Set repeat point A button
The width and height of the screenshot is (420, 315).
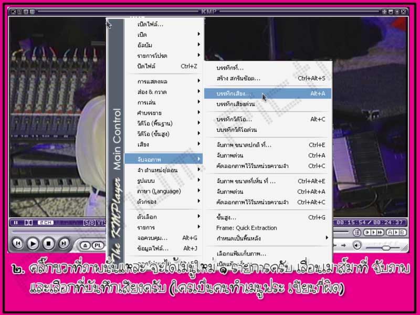click(390, 233)
